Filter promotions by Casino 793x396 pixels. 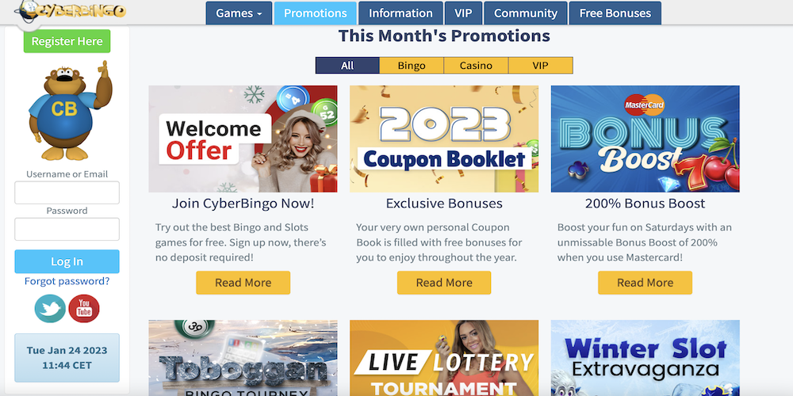476,66
